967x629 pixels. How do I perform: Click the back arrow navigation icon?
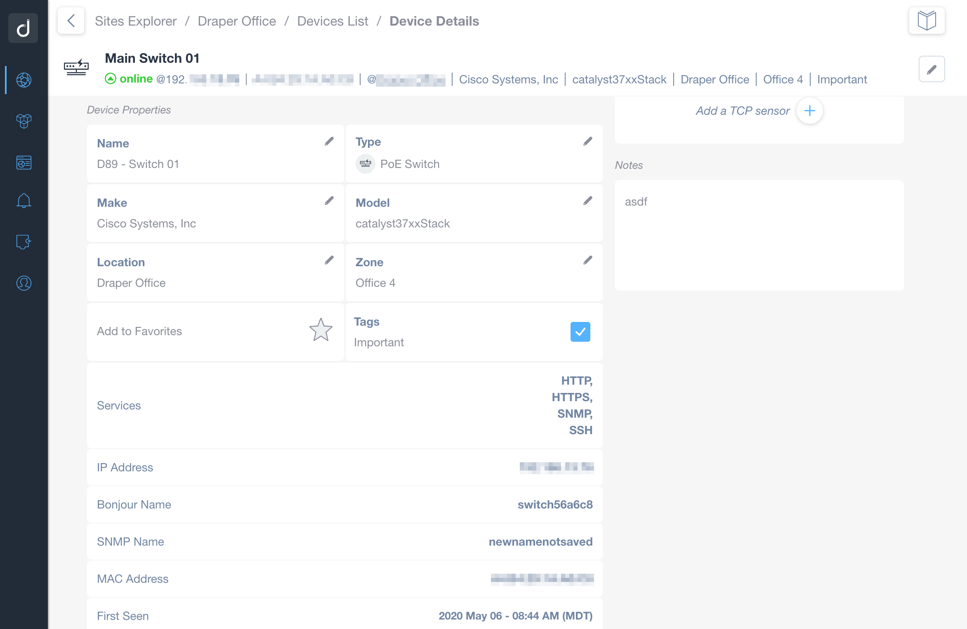point(71,21)
